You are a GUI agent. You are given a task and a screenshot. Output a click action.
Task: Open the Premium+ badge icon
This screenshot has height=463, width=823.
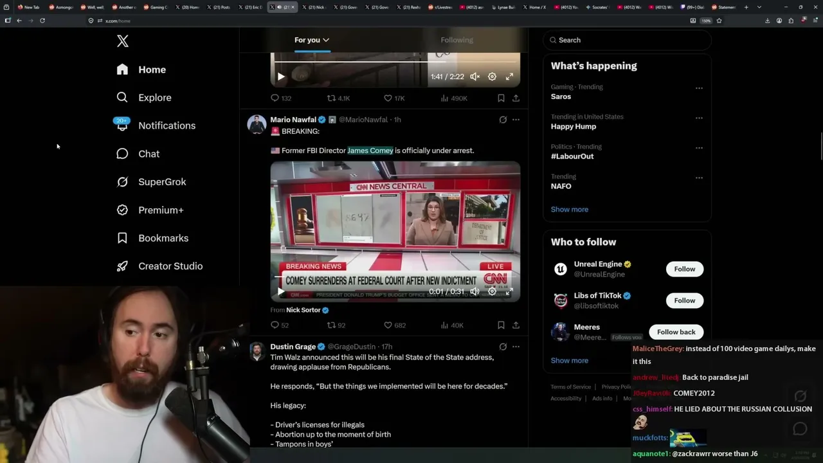coord(122,210)
